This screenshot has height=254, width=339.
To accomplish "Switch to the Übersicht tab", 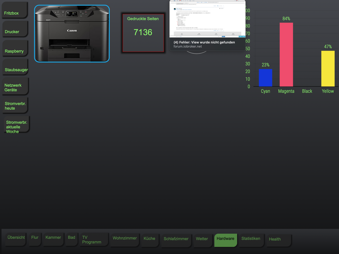I will 16,239.
